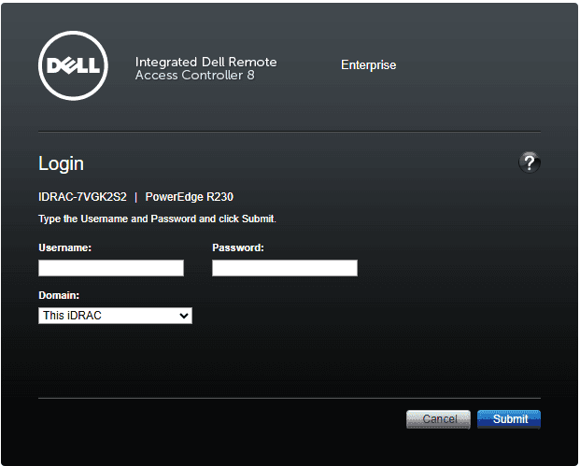580x466 pixels.
Task: Click the Password label
Action: [x=238, y=247]
